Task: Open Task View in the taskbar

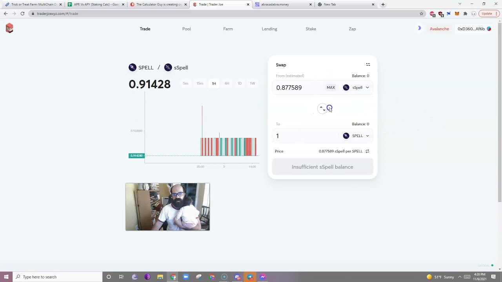Action: point(121,277)
